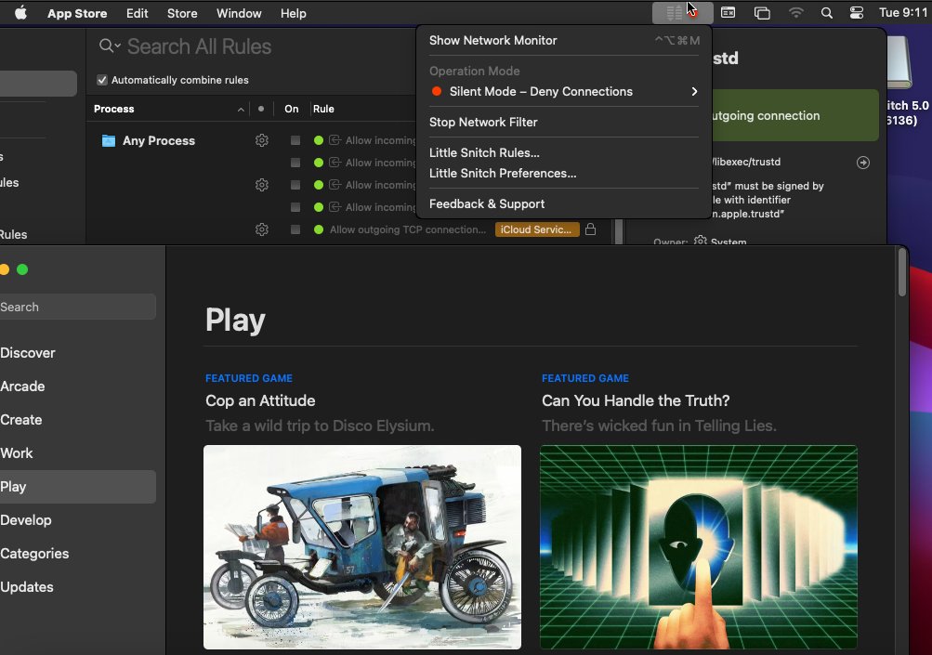
Task: Click the lock icon next to iCloud Servic... tag
Action: (590, 229)
